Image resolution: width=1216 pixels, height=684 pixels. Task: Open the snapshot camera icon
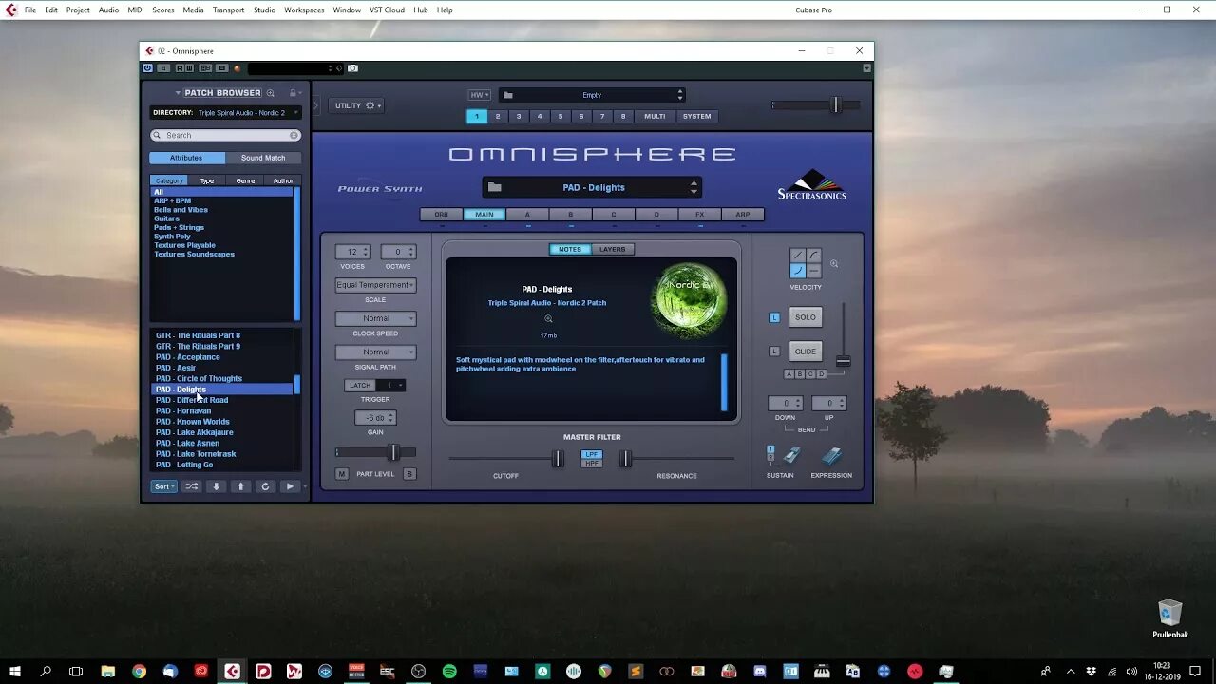point(352,68)
